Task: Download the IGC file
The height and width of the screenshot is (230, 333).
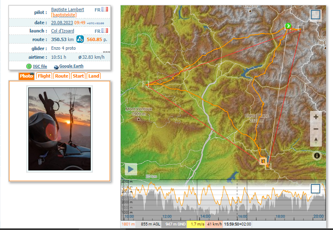Action: 40,66
